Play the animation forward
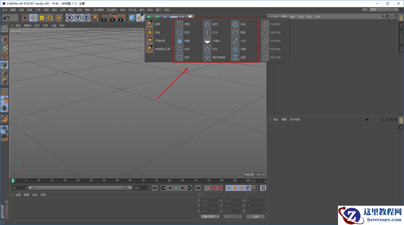Screen dimensions: 404x225 (176, 188)
